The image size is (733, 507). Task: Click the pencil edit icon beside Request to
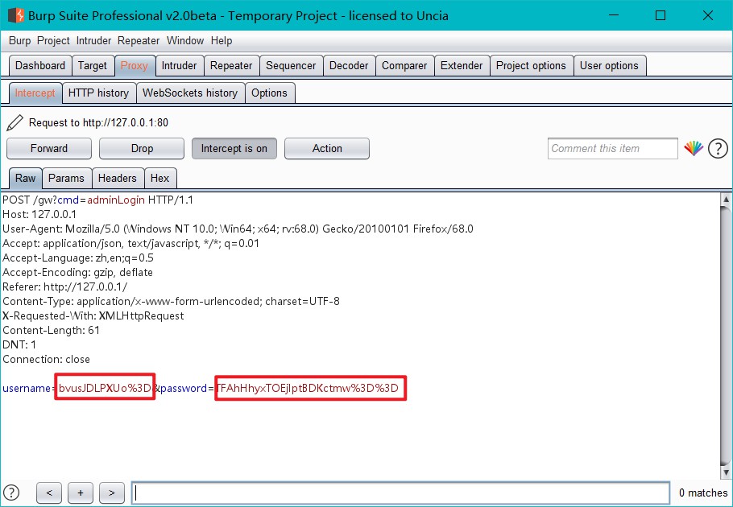(x=14, y=123)
